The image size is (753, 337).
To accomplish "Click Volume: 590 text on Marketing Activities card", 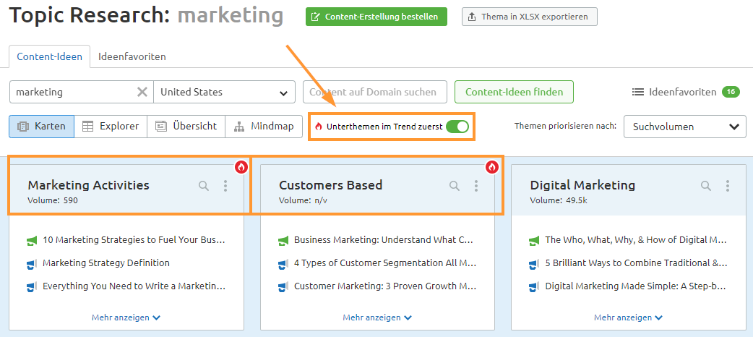I will (x=53, y=200).
